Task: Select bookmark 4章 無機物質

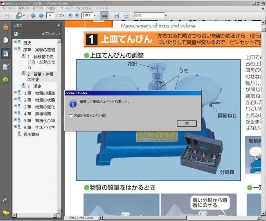Action: coord(37,114)
